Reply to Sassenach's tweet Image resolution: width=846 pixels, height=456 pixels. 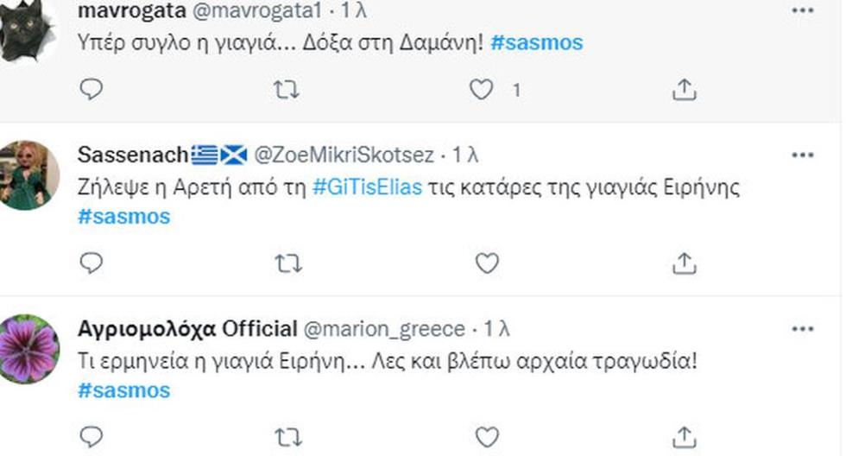pyautogui.click(x=91, y=263)
